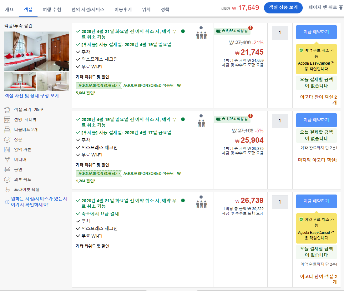The image size is (344, 291).
Task: Open small bedroom thumbnail photo
Action: click(x=20, y=81)
